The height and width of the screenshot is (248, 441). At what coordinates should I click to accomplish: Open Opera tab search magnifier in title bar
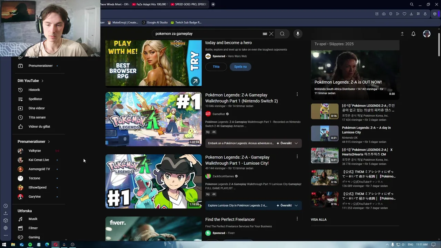click(412, 4)
